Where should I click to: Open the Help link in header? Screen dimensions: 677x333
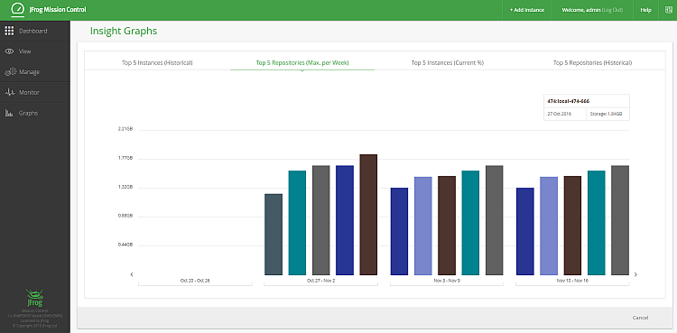645,10
